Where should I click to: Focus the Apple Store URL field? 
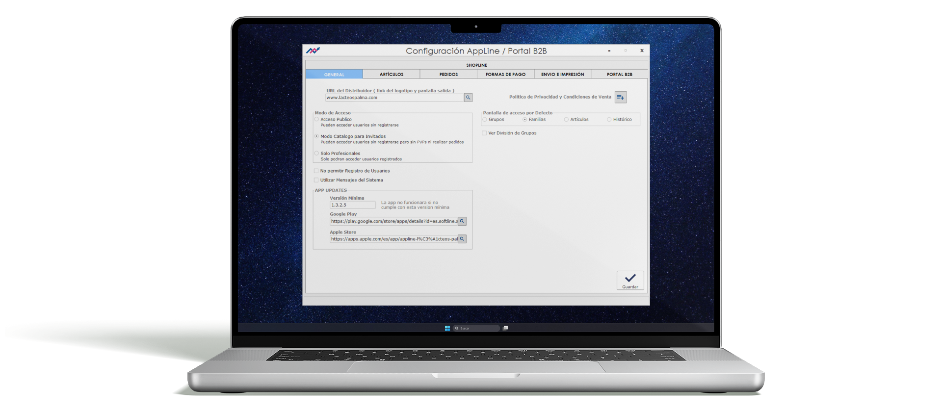[x=394, y=239]
